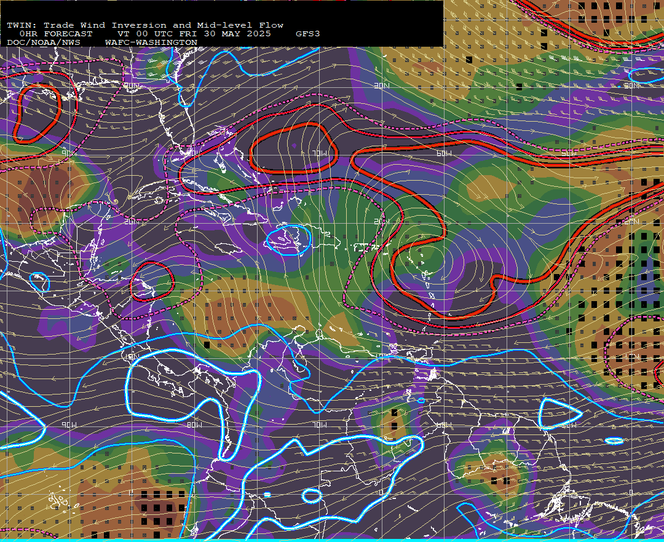
Task: Select the 'WAFC-WASHINGTON' label
Action: [151, 43]
